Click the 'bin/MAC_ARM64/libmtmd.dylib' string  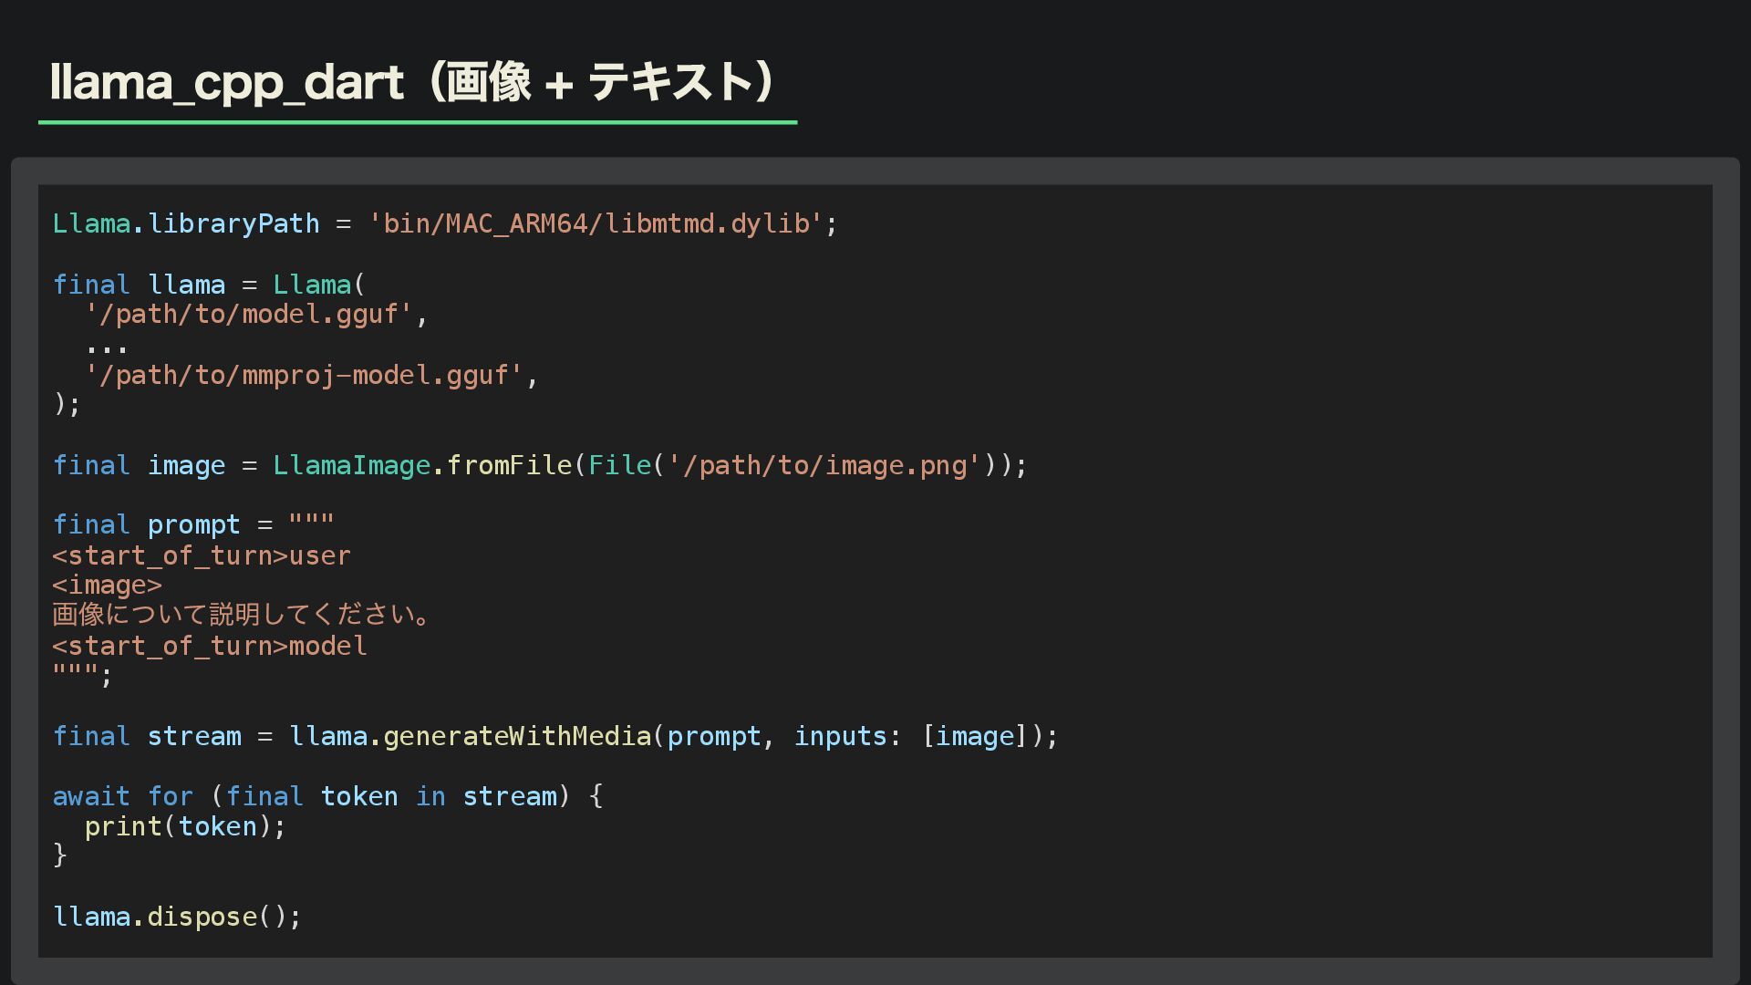596,223
